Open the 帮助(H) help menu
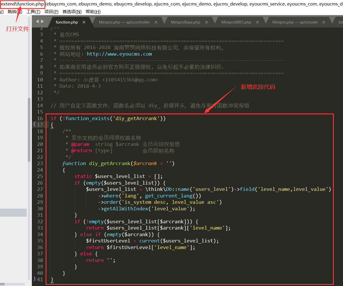343x286 pixels. tap(93, 12)
